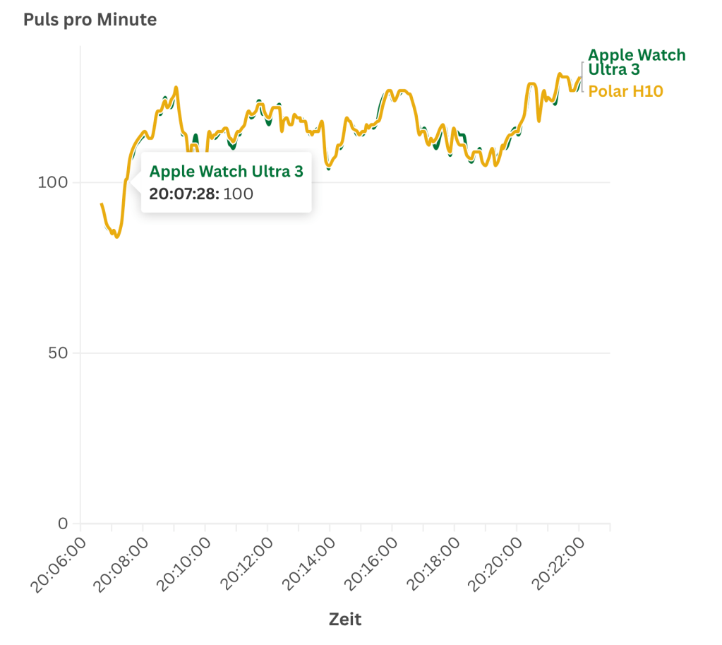Click the 50 label on the y-axis
This screenshot has width=722, height=645.
(58, 353)
